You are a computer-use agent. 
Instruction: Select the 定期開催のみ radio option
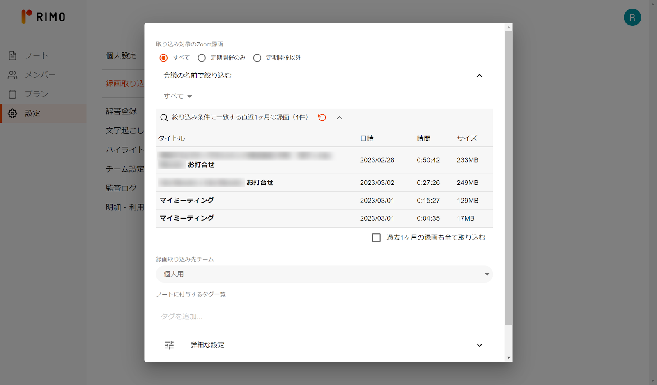click(202, 58)
